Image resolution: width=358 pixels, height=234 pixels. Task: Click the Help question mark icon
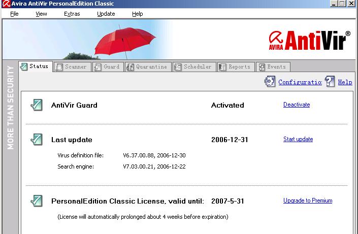click(330, 81)
